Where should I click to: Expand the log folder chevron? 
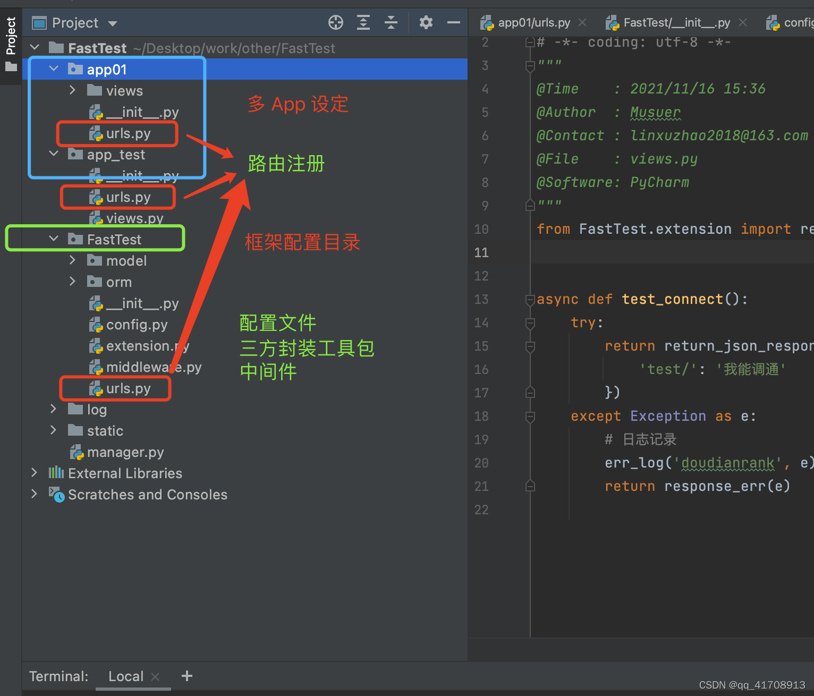(x=54, y=409)
